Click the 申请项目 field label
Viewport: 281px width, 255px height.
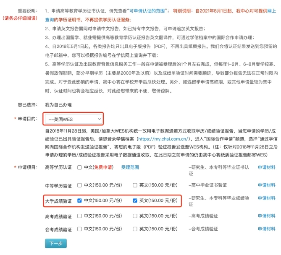(27, 167)
